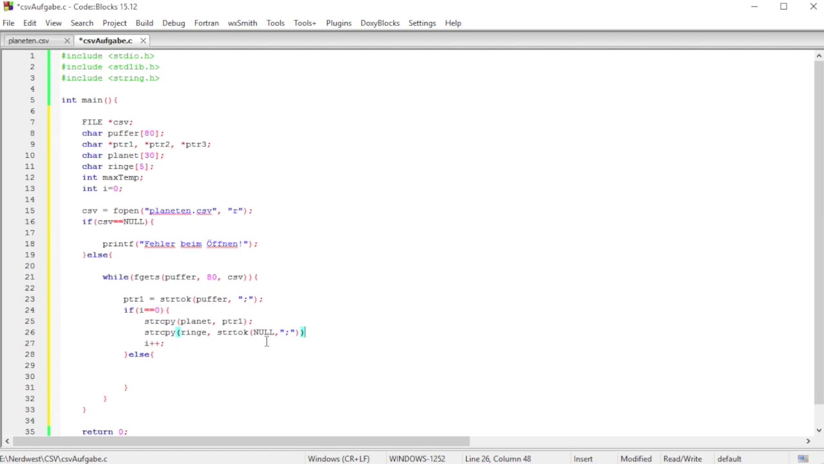Click line number 26 in the margin
This screenshot has height=464, width=824.
click(x=30, y=333)
